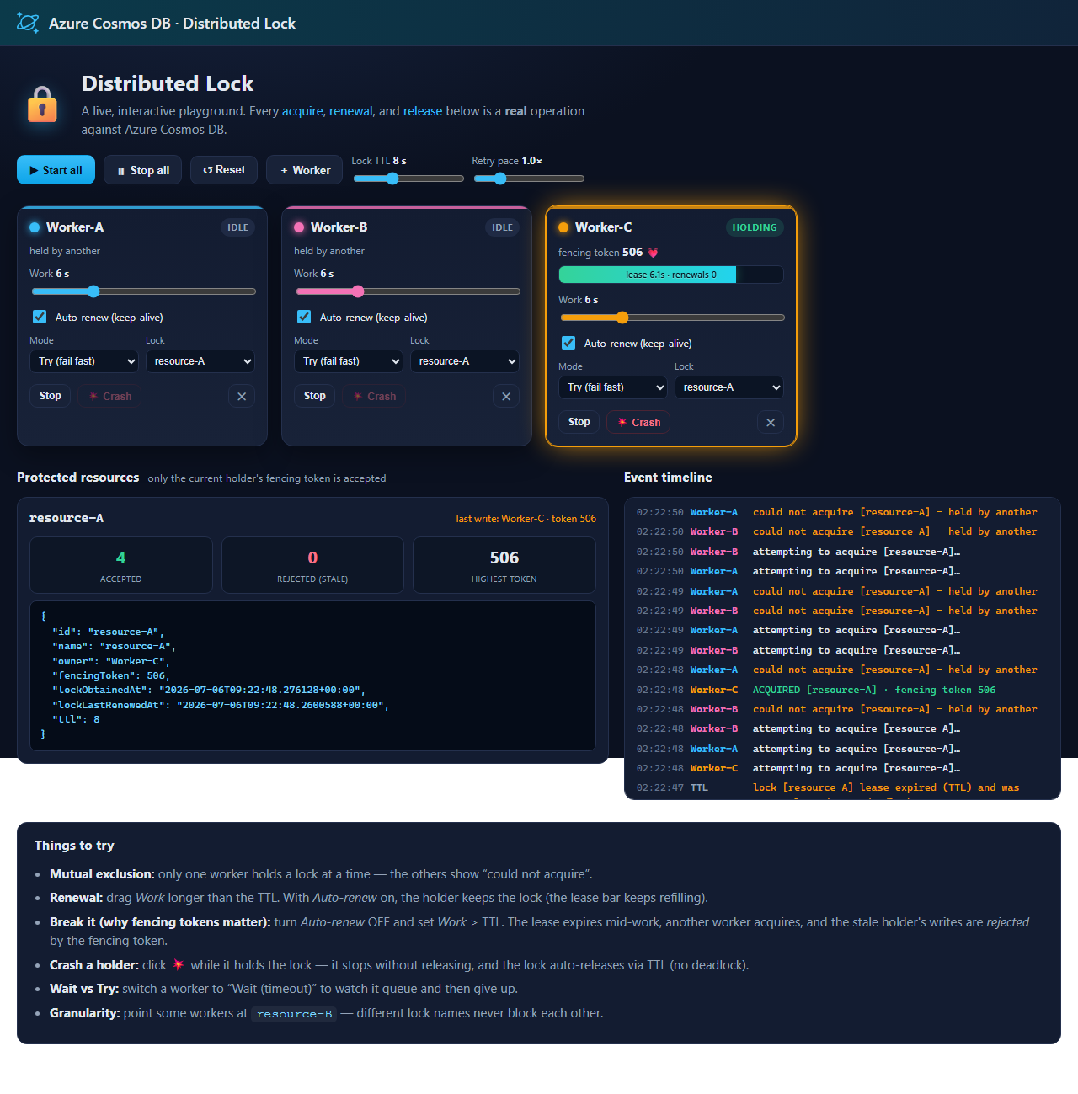Click Worker-A Work duration slider
The height and width of the screenshot is (1094, 1078).
click(x=143, y=291)
